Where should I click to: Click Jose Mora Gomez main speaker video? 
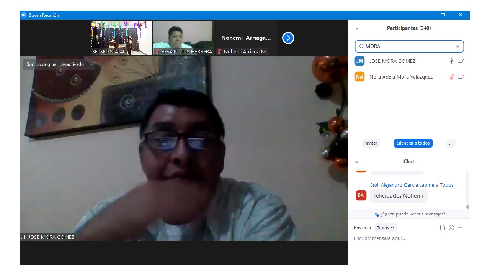[x=184, y=149]
